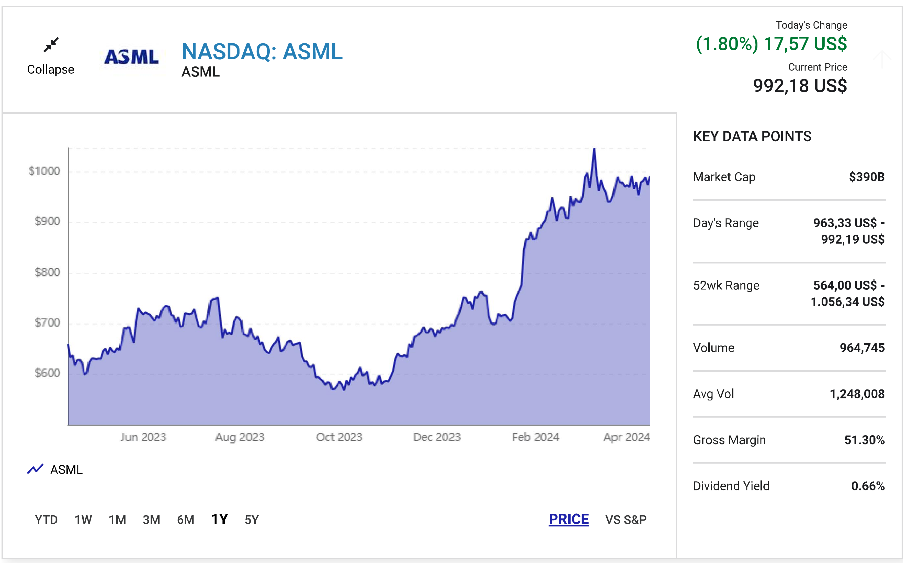Image resolution: width=908 pixels, height=563 pixels.
Task: Click the ASML company logo
Action: click(x=132, y=57)
